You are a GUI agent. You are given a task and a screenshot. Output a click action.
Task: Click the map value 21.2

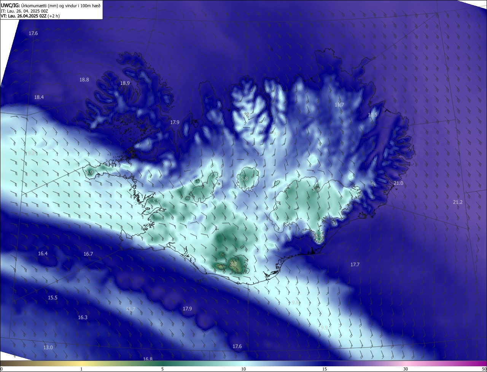point(458,202)
